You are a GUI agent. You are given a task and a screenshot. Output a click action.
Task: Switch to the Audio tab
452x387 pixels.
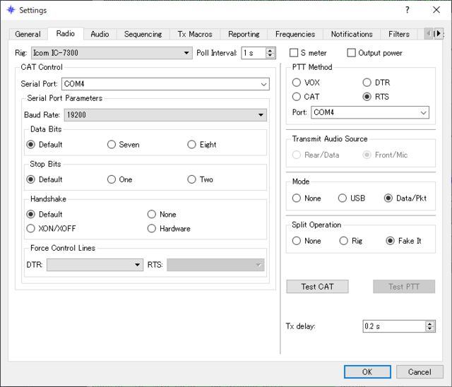pos(100,34)
